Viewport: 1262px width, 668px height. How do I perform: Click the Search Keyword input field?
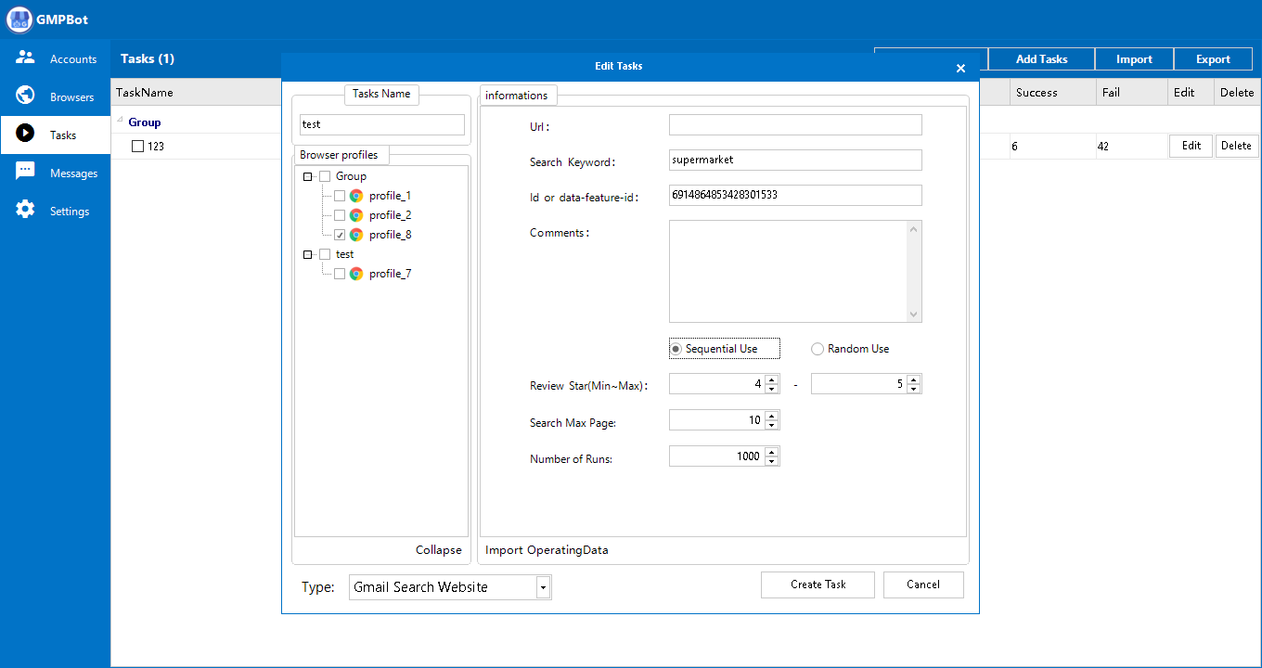795,160
